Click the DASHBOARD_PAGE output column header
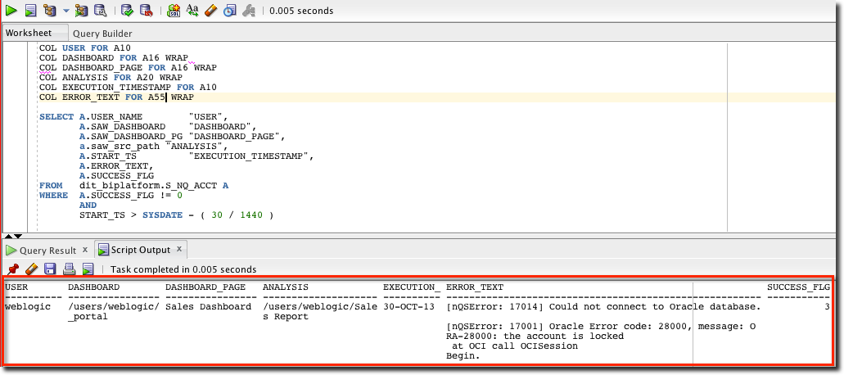Viewport: 844px width, 375px height. coord(205,287)
